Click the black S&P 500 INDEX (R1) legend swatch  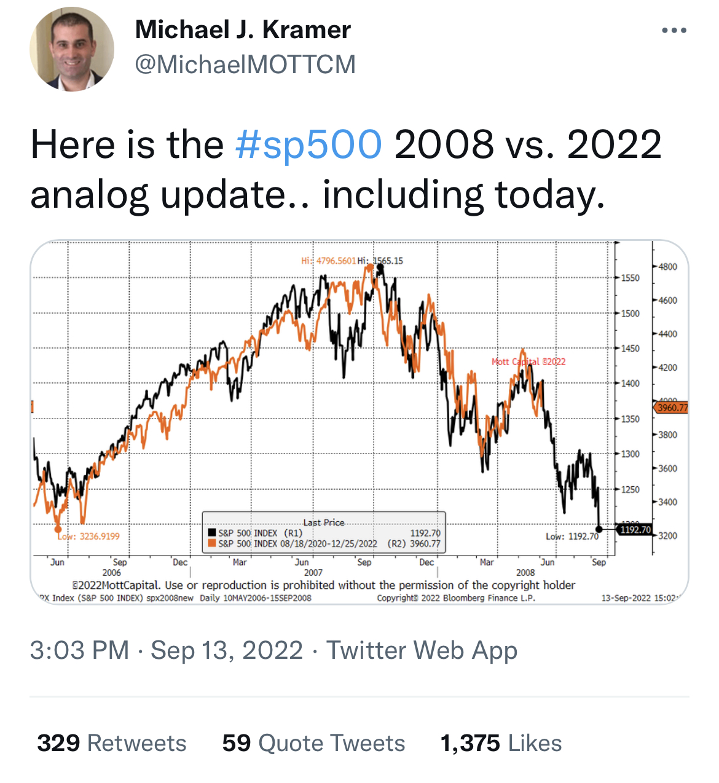212,533
